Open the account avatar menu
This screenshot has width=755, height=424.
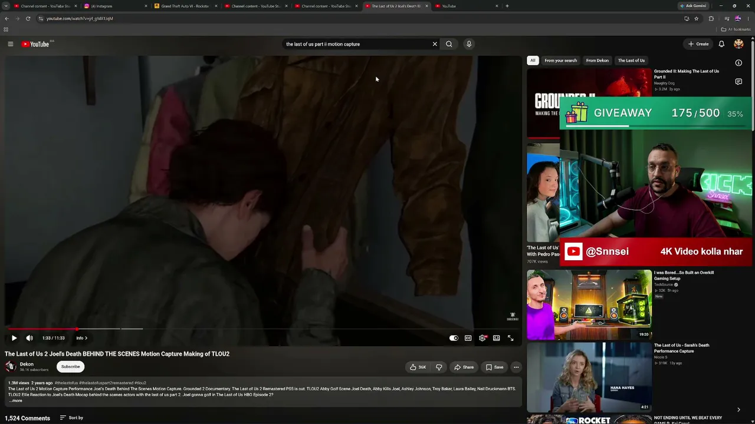click(x=738, y=44)
